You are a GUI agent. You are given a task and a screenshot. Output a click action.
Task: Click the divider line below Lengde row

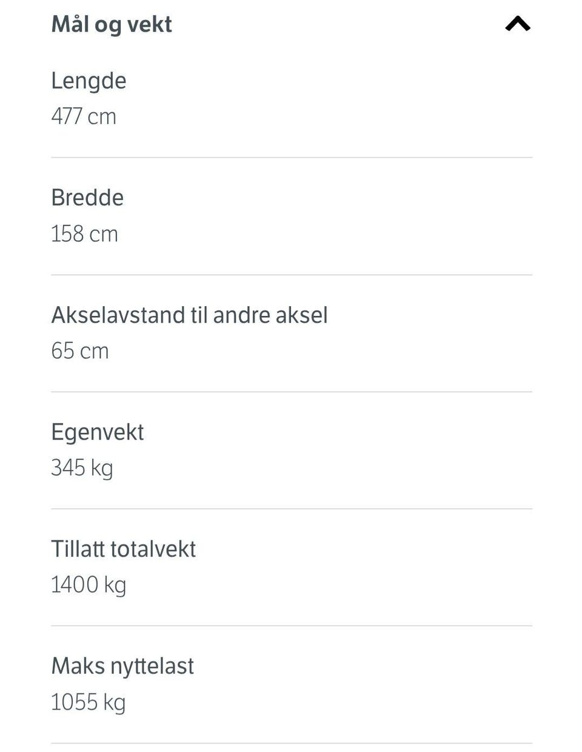tap(292, 158)
